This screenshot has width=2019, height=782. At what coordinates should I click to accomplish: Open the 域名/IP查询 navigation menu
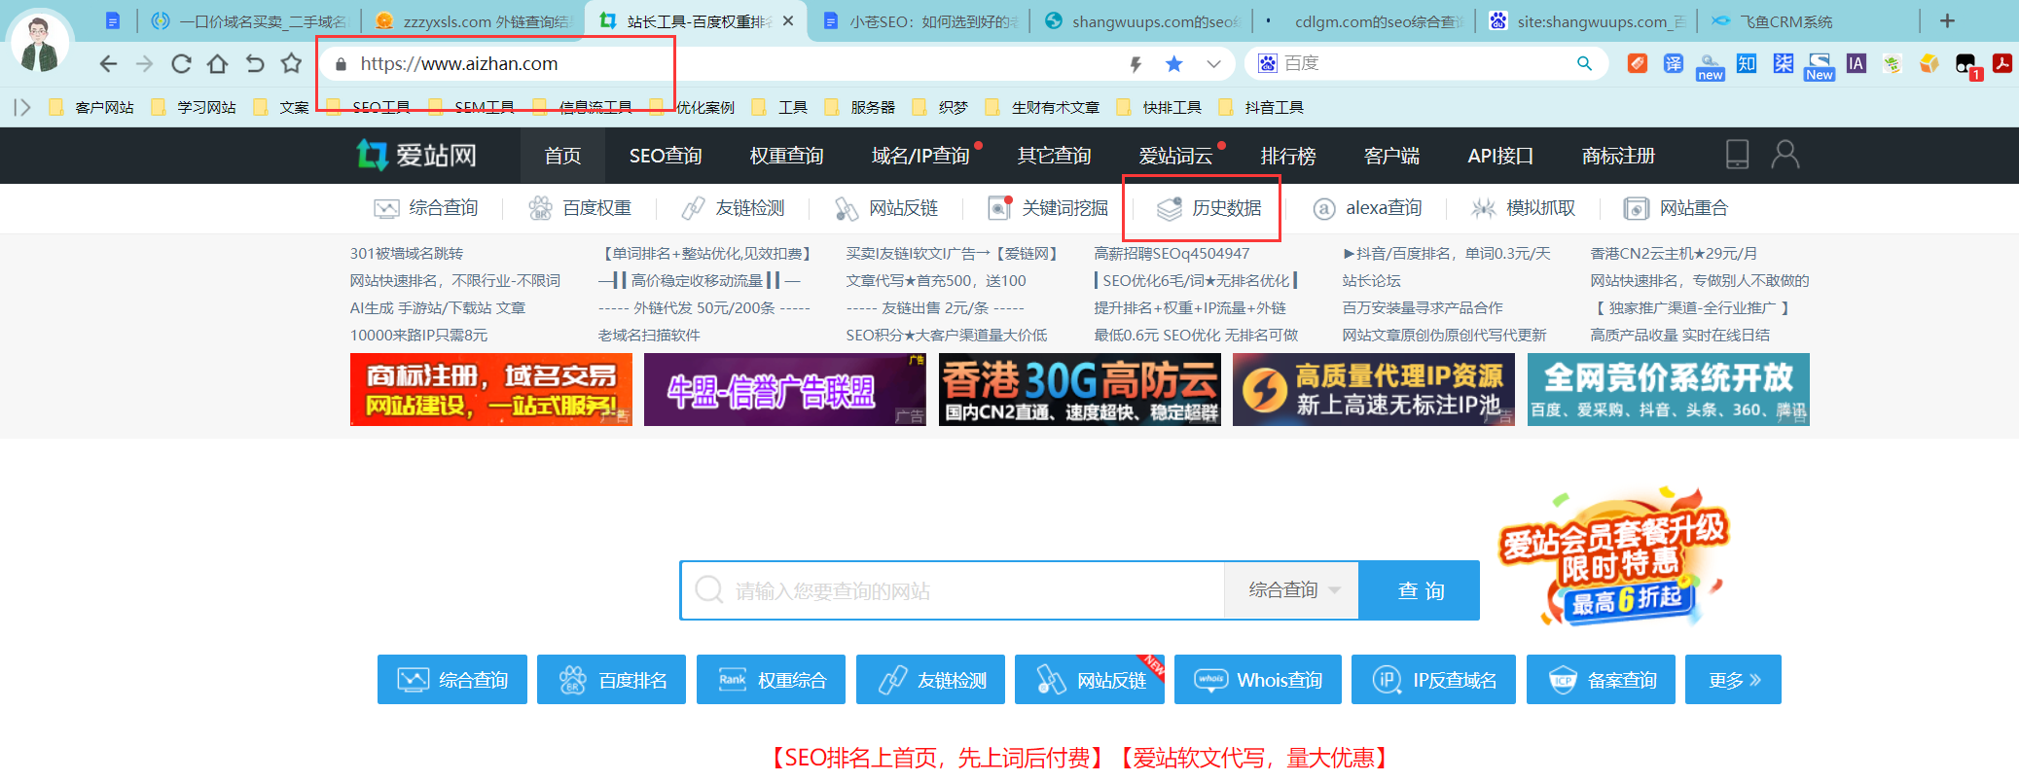(920, 156)
